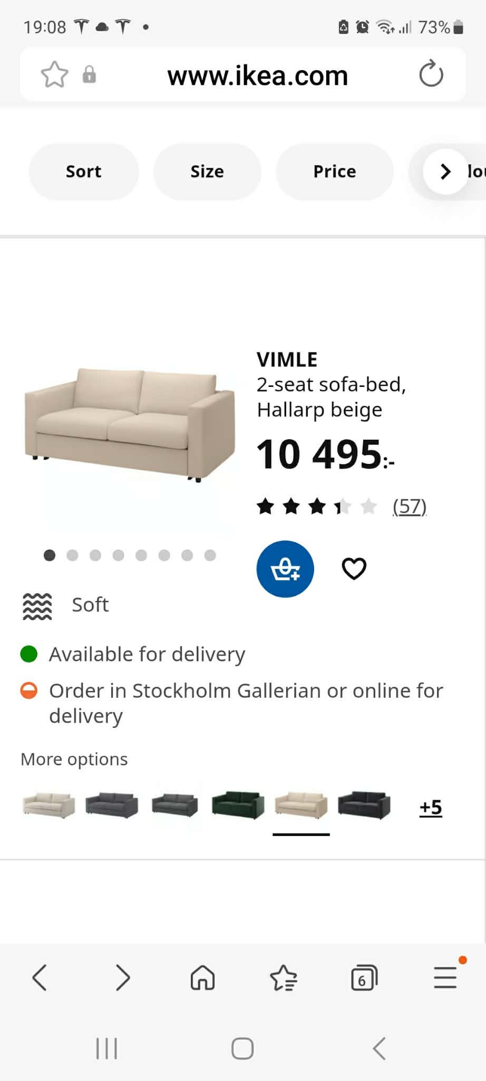Save VIMLE sofa to favourites heart

click(x=354, y=568)
